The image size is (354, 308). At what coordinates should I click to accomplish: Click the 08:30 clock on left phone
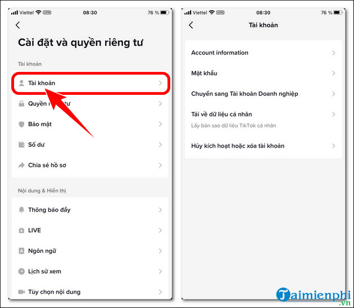[x=90, y=13]
